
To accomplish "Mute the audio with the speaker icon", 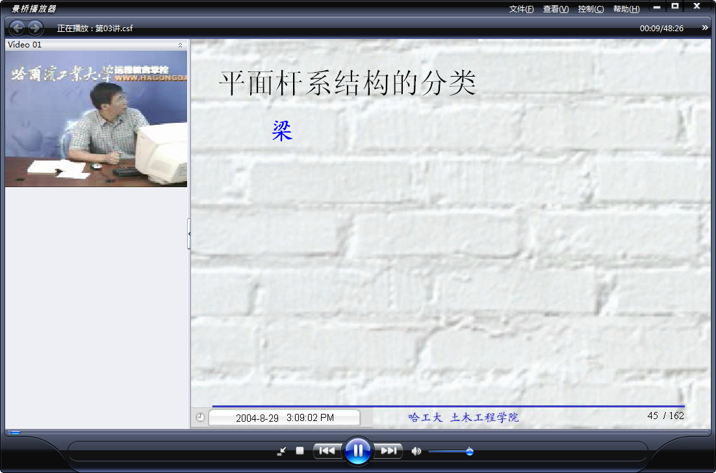I will tap(416, 451).
